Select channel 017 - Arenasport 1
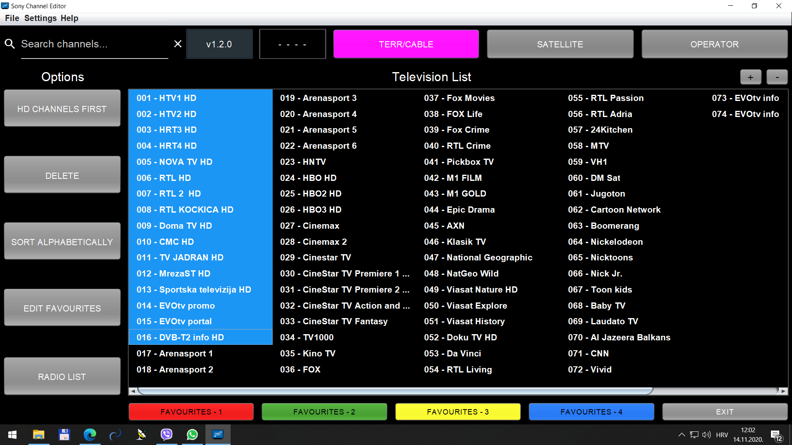Screen dimensions: 792x445 click(174, 354)
